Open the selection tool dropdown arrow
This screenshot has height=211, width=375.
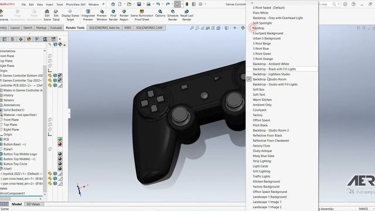182,4
